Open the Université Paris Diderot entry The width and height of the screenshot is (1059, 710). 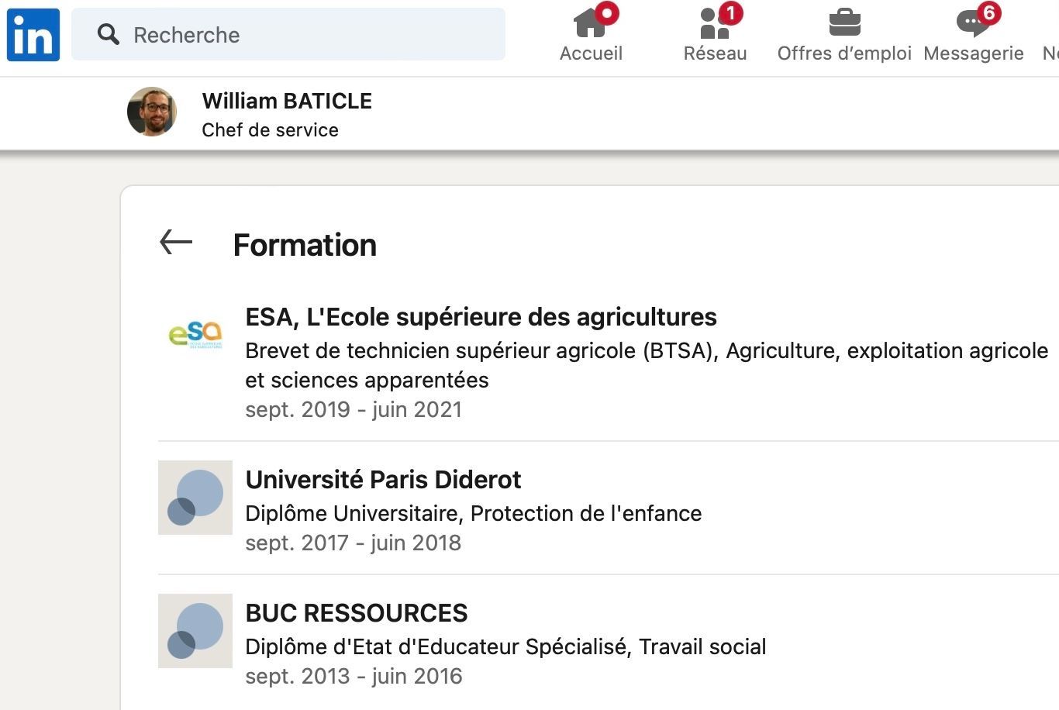pyautogui.click(x=383, y=480)
